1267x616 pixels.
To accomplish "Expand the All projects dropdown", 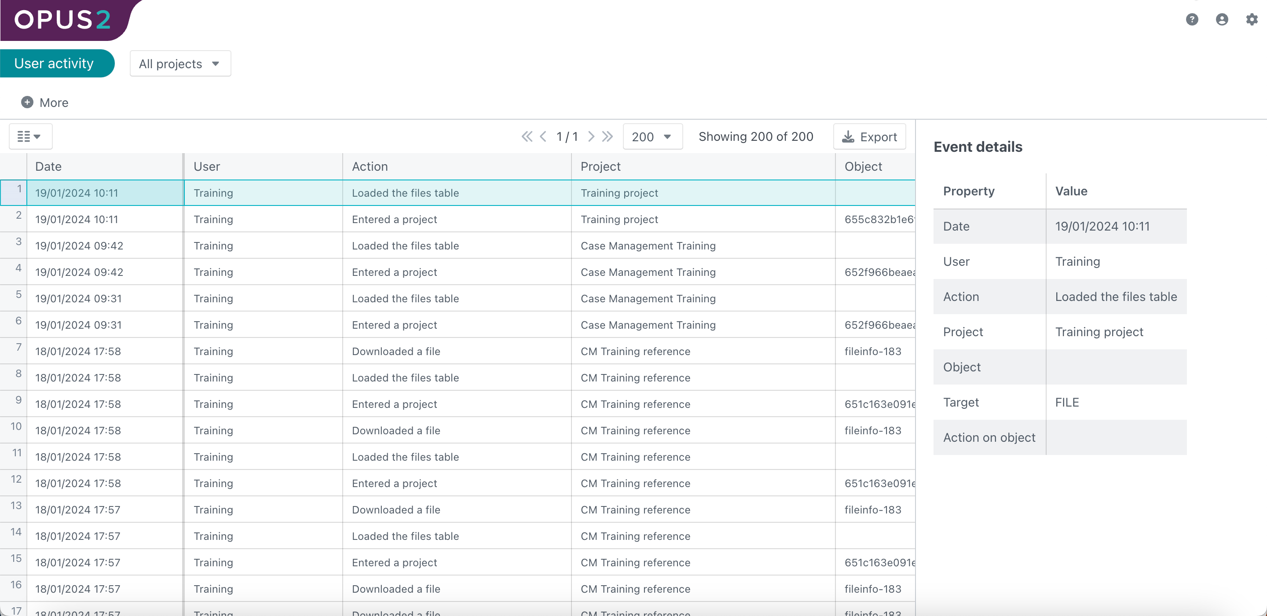I will (x=180, y=64).
